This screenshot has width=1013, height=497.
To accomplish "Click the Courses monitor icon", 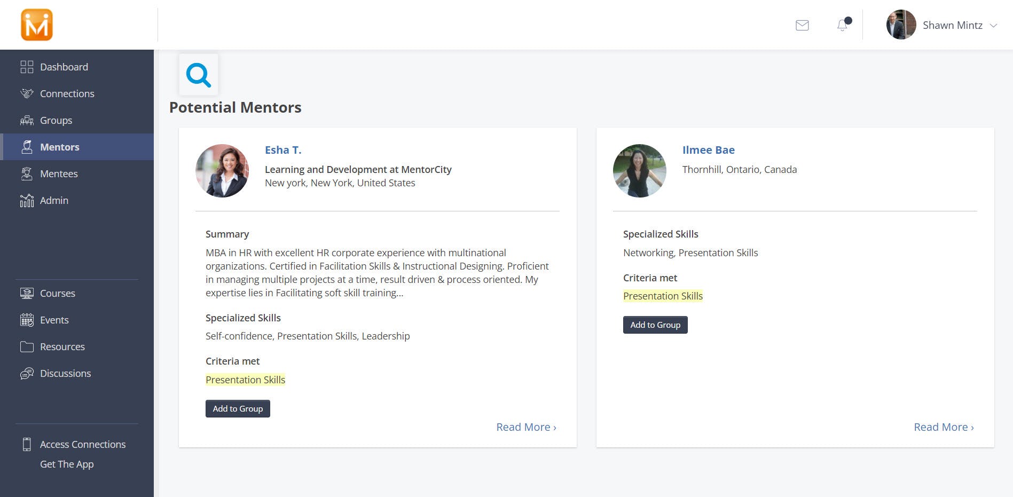I will 27,293.
